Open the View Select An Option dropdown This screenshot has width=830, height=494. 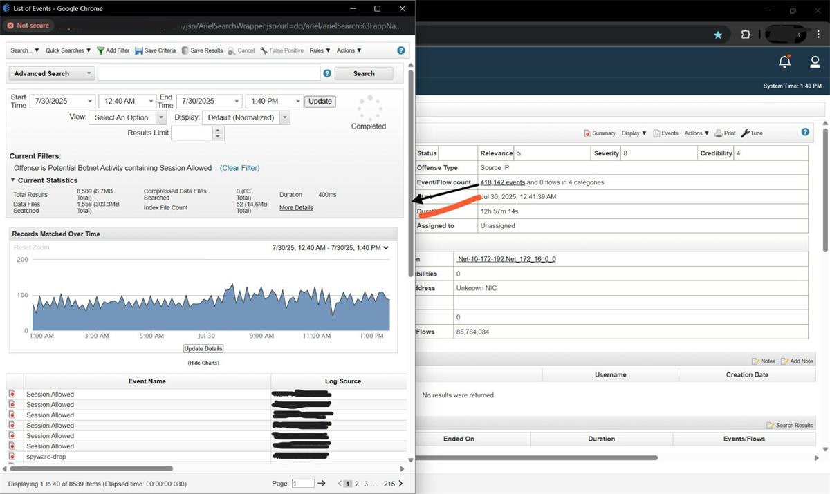click(128, 117)
